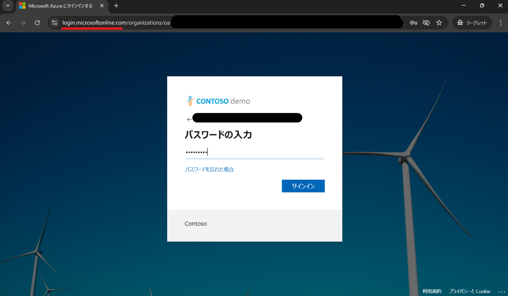The image size is (508, 296).
Task: Click the サインイン button
Action: (303, 186)
